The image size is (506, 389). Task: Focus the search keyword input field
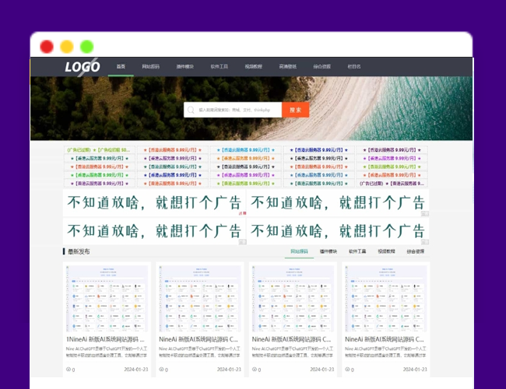(x=237, y=110)
